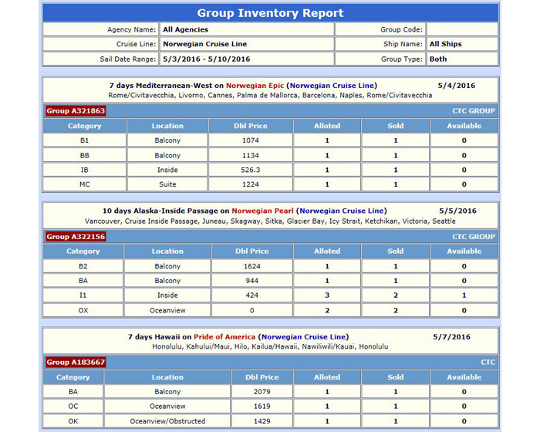Click the Ship Name label
Screen dimensions: 540x432
(403, 44)
